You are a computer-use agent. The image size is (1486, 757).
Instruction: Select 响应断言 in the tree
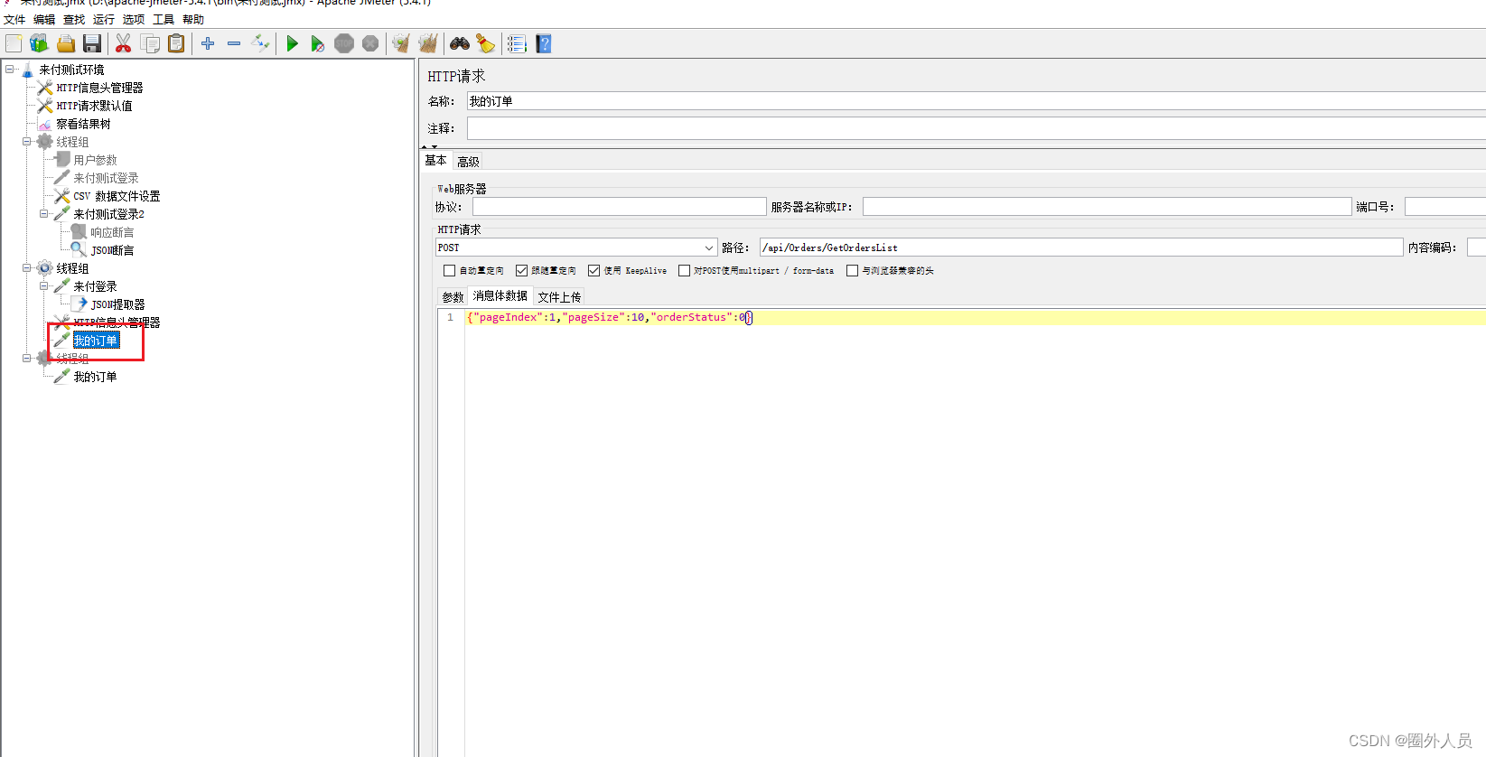112,232
